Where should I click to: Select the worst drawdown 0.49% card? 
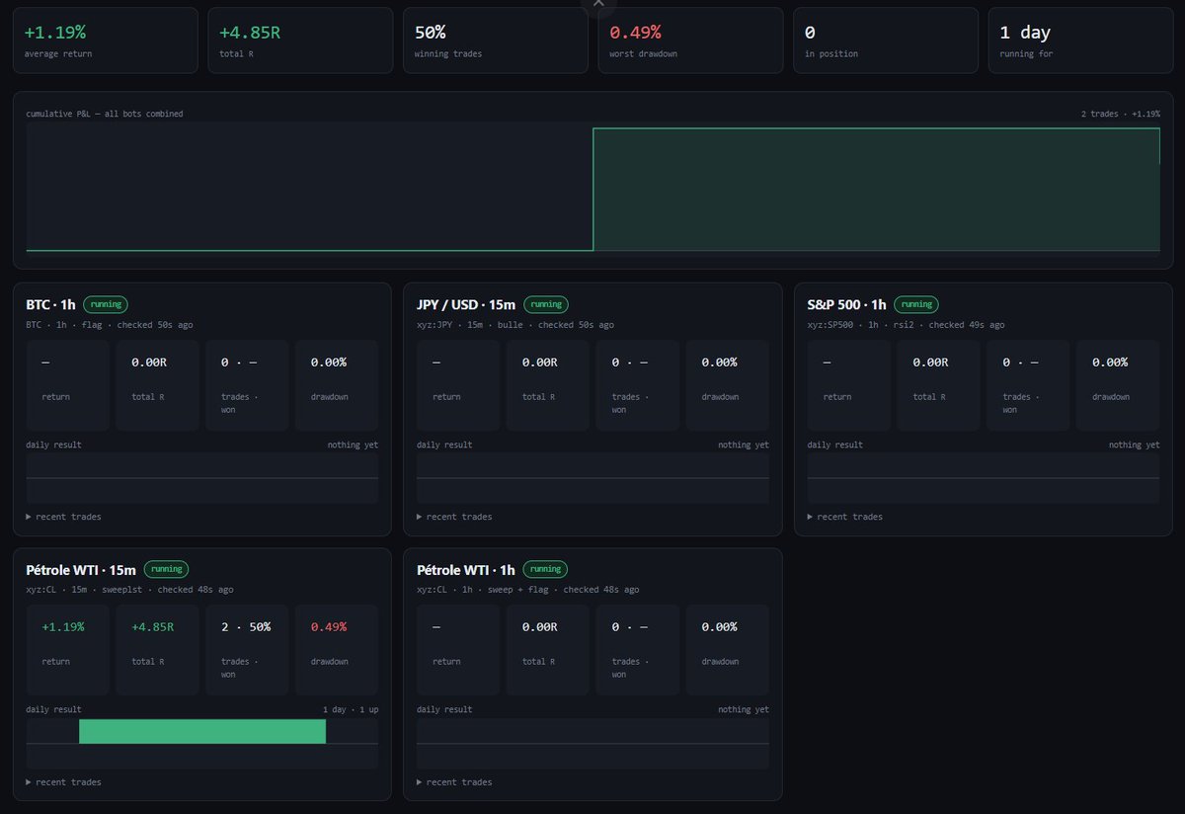click(x=690, y=41)
